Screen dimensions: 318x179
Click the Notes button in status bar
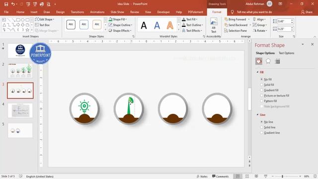[202, 177]
